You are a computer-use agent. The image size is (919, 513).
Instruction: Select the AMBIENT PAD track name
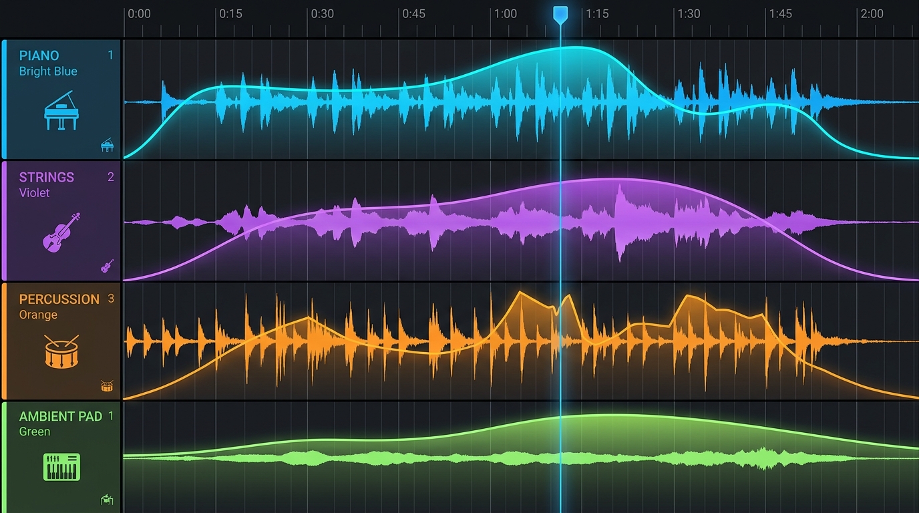[x=60, y=416]
